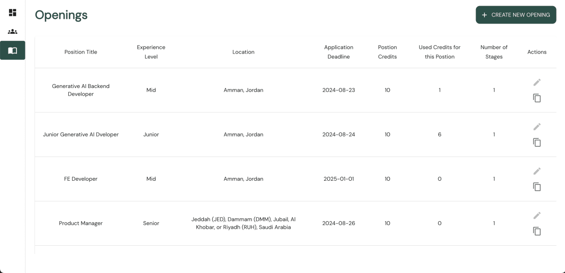
Task: Click the Position Title column header
Action: click(81, 52)
